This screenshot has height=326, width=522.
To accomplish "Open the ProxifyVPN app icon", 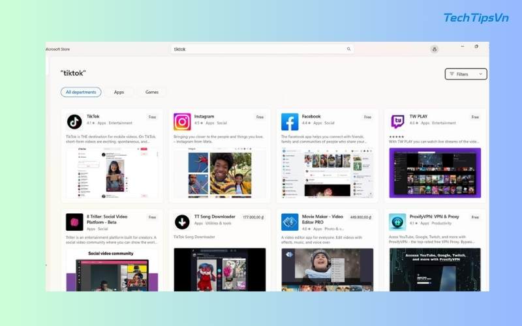I will pos(397,222).
